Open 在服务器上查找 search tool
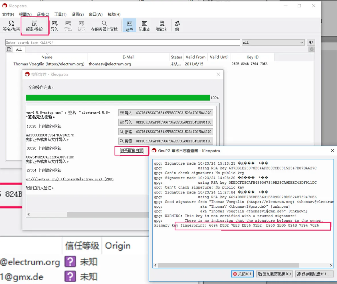The width and height of the screenshot is (337, 284). click(x=104, y=26)
